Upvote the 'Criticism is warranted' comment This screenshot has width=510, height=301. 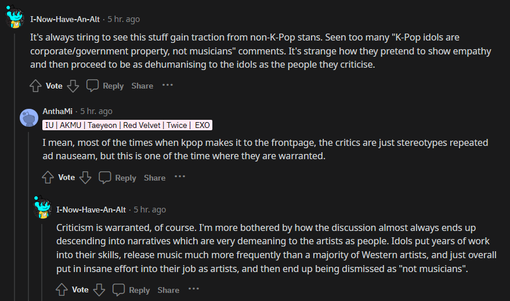(62, 290)
